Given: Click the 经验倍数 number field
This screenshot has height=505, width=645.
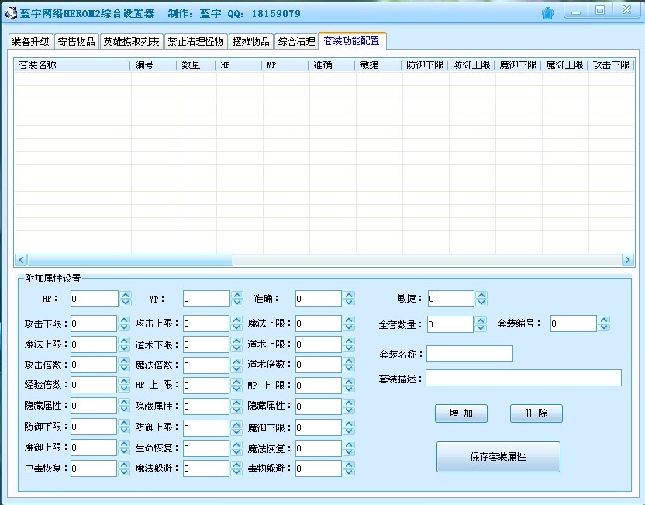Looking at the screenshot, I should 93,385.
